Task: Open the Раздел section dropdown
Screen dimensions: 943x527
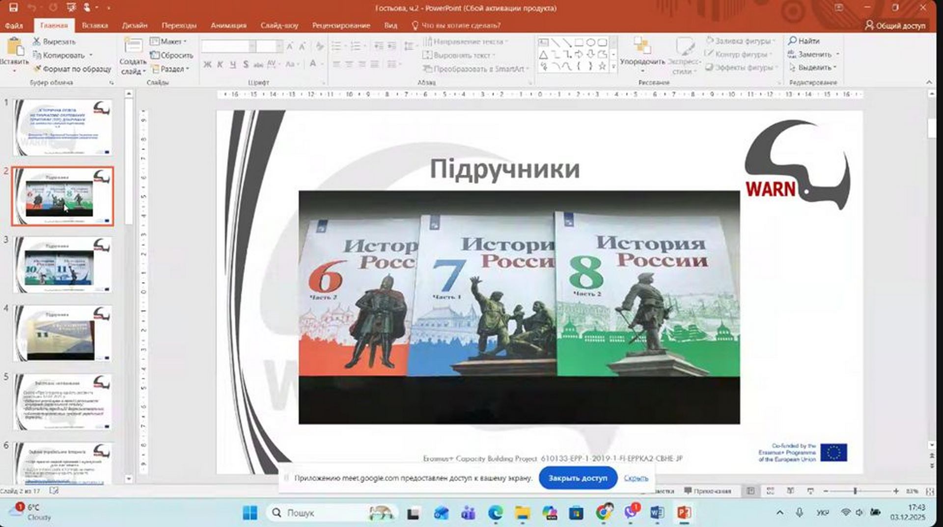Action: (x=171, y=69)
